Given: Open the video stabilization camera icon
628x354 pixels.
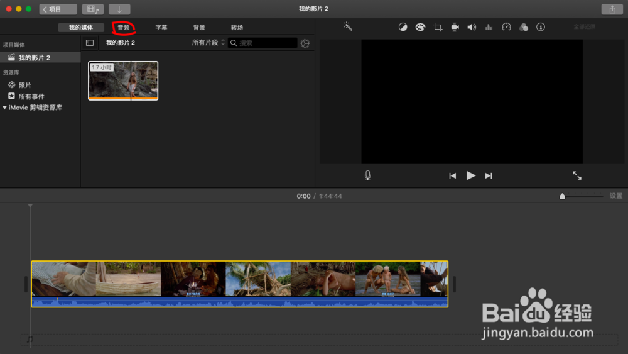Looking at the screenshot, I should tap(455, 27).
